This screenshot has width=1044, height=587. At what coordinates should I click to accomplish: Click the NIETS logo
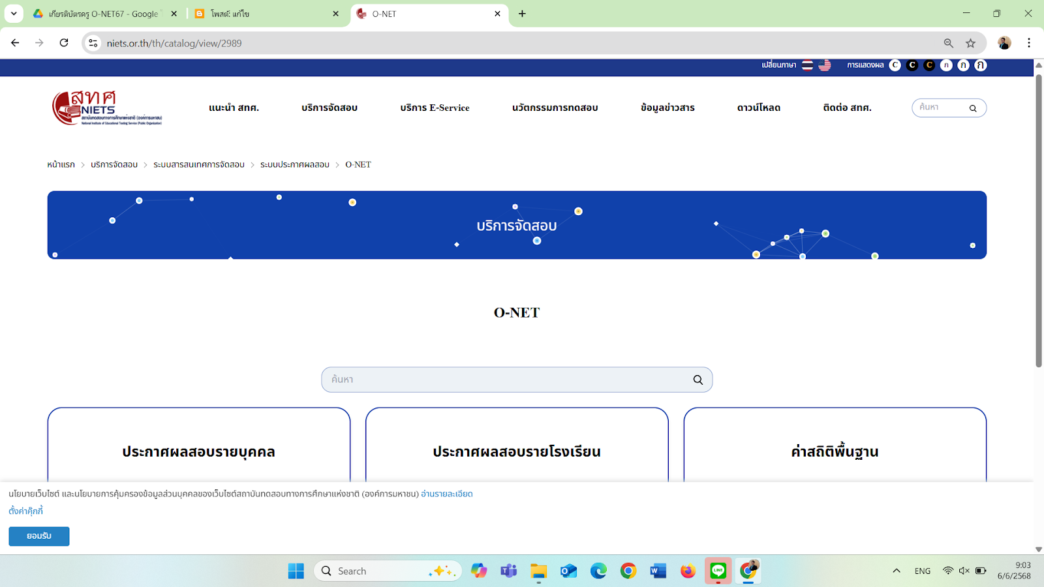tap(107, 108)
